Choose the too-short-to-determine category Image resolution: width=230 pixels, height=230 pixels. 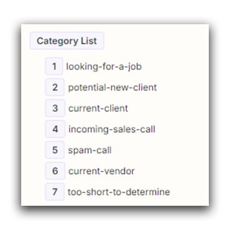119,192
